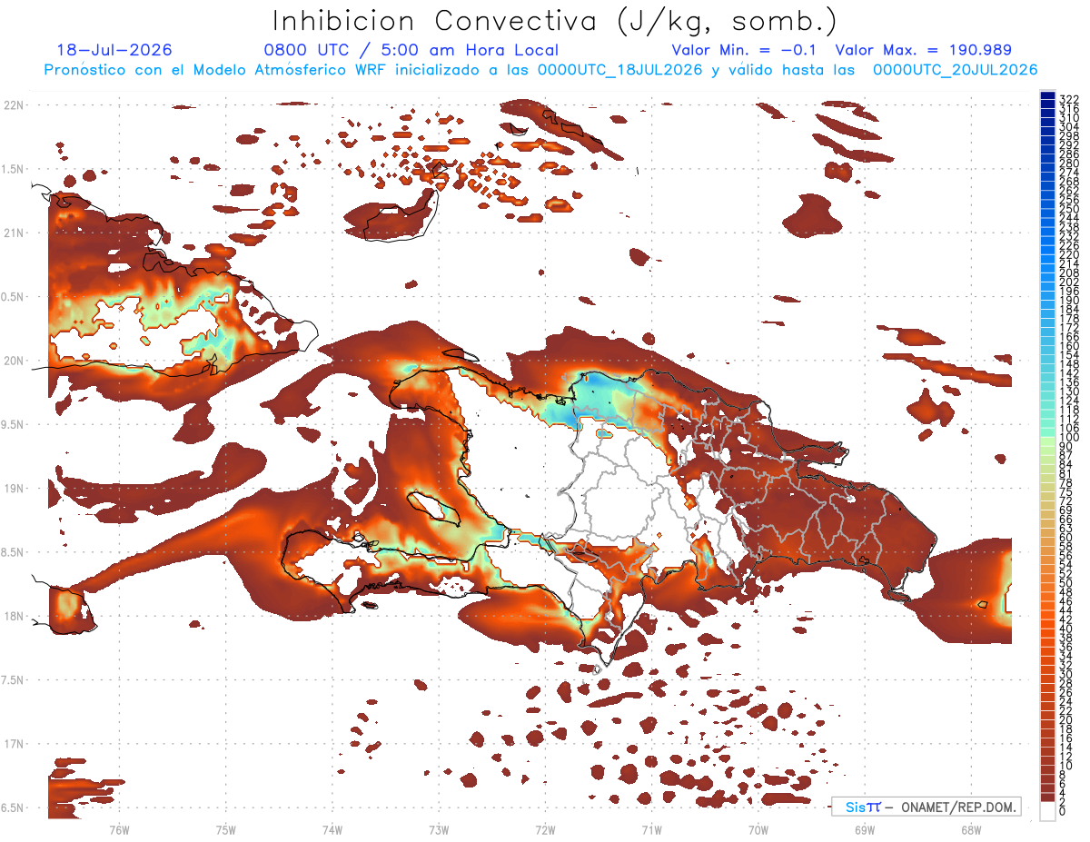Click the '18N' latitude axis label
The image size is (1090, 842).
coord(14,616)
